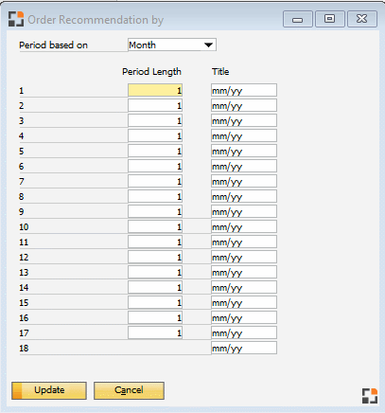
Task: Select Title field for row 10
Action: (x=244, y=226)
